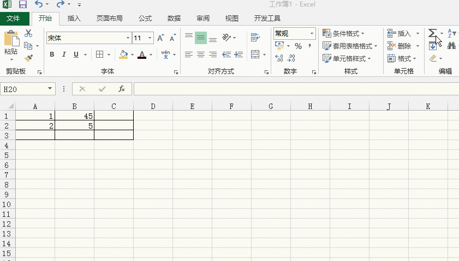Viewport: 459px width, 261px height.
Task: Open the 公式 ribbon tab
Action: [x=145, y=18]
